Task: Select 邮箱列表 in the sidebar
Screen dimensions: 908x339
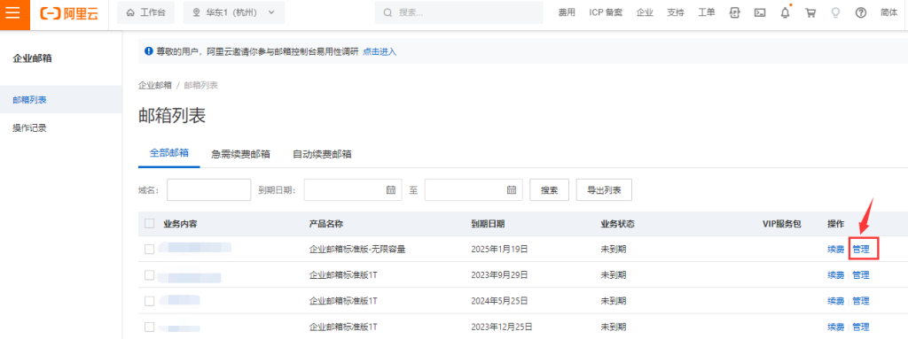Action: click(61, 99)
